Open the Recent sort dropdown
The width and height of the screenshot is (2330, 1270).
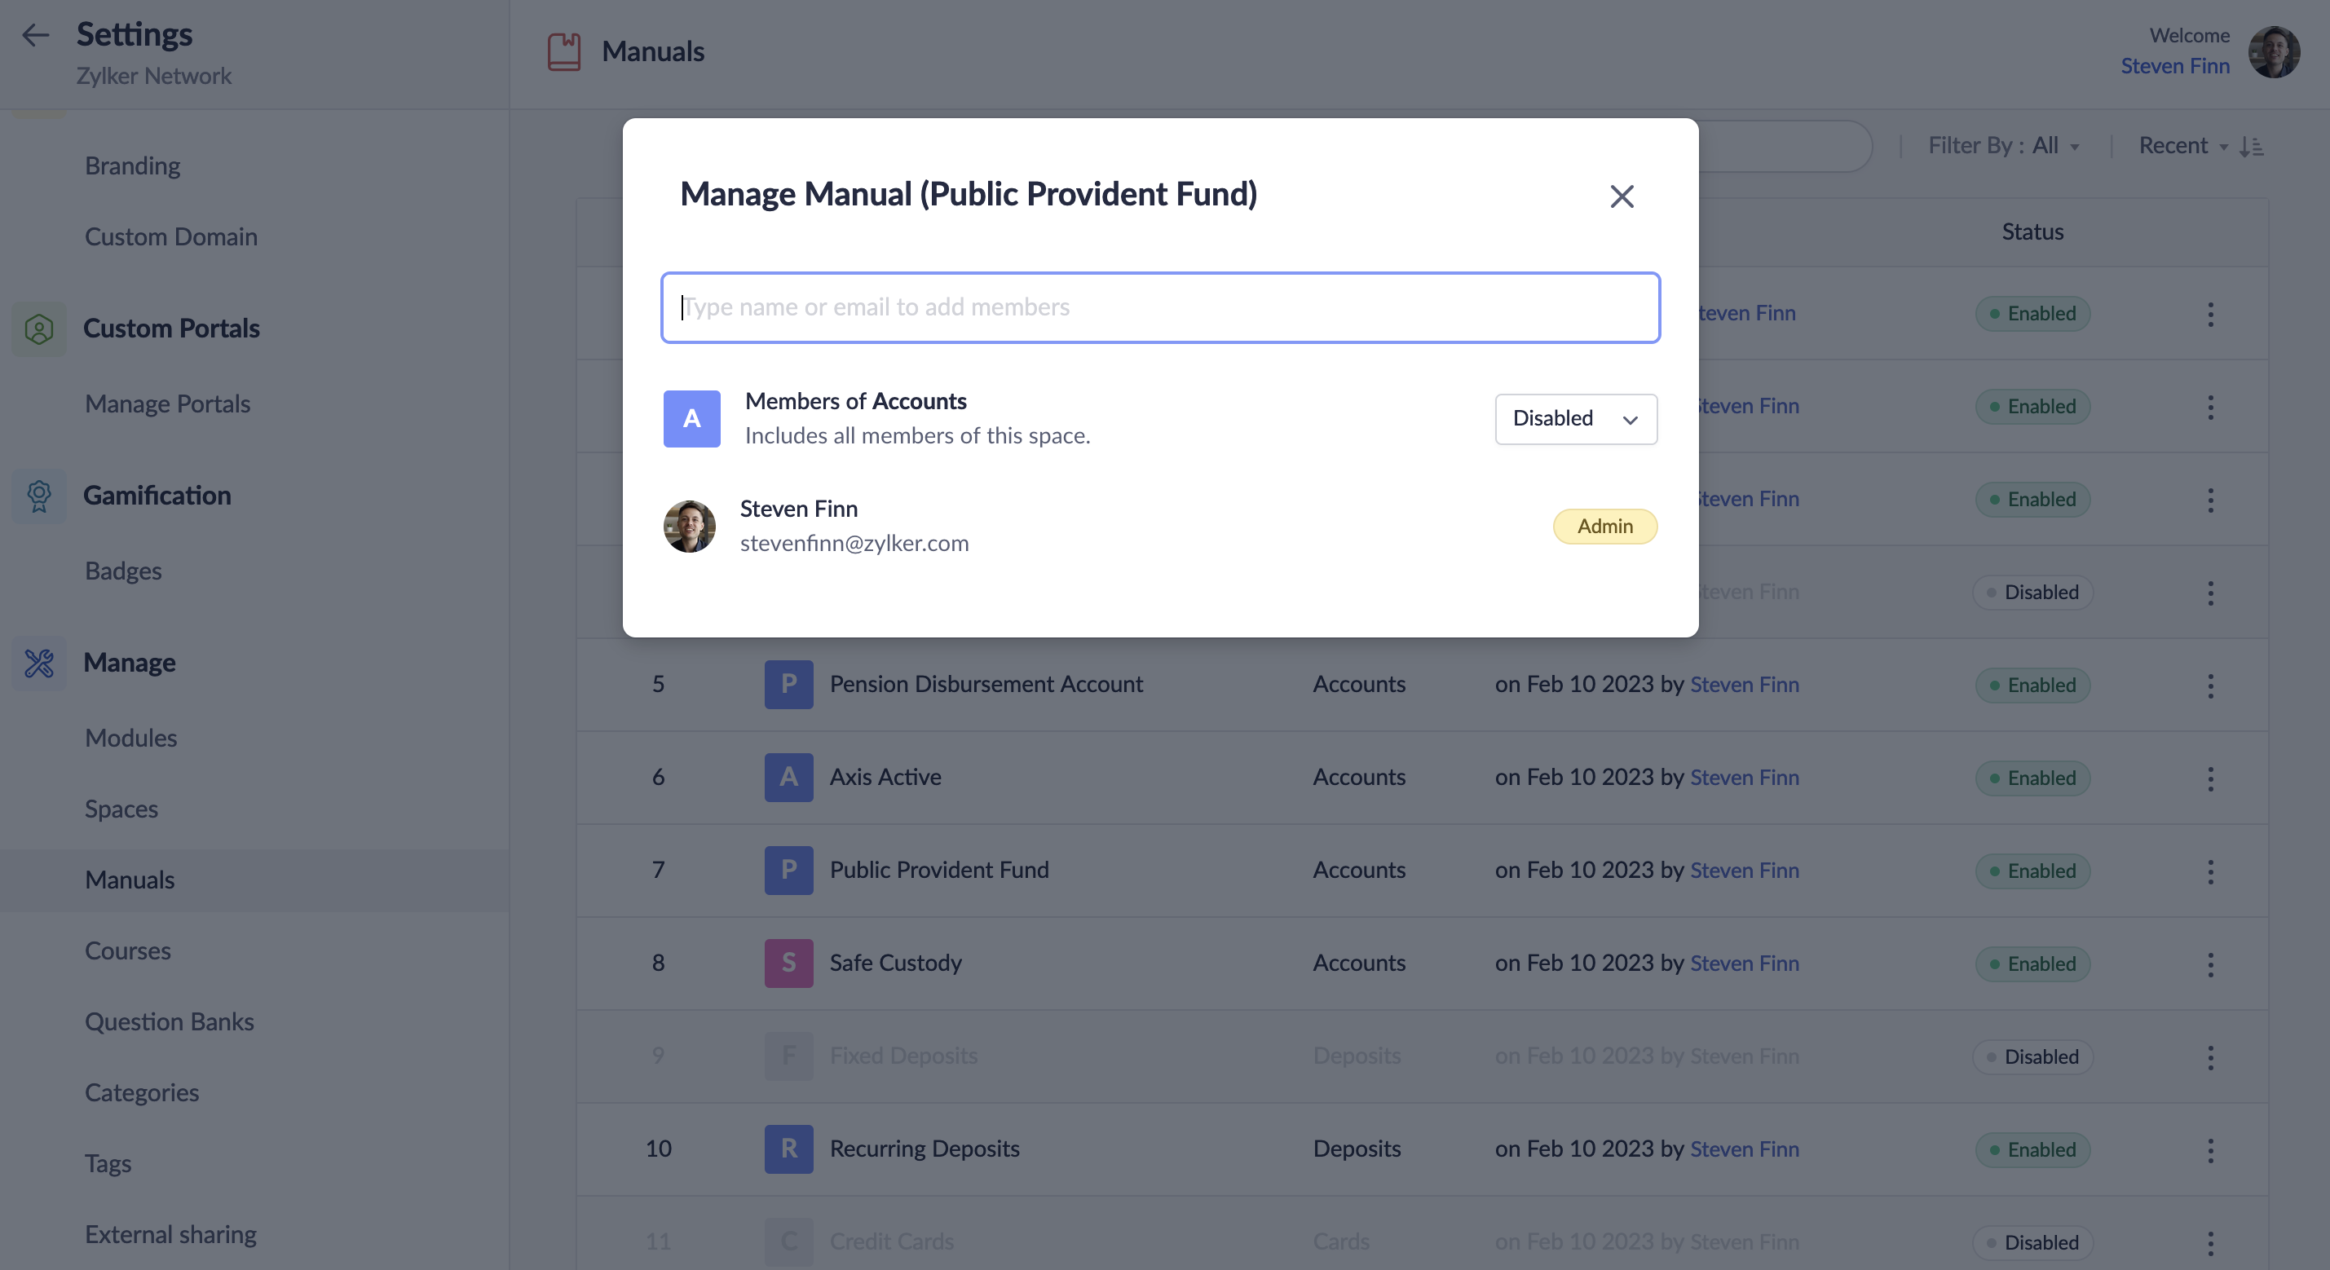(x=2183, y=146)
